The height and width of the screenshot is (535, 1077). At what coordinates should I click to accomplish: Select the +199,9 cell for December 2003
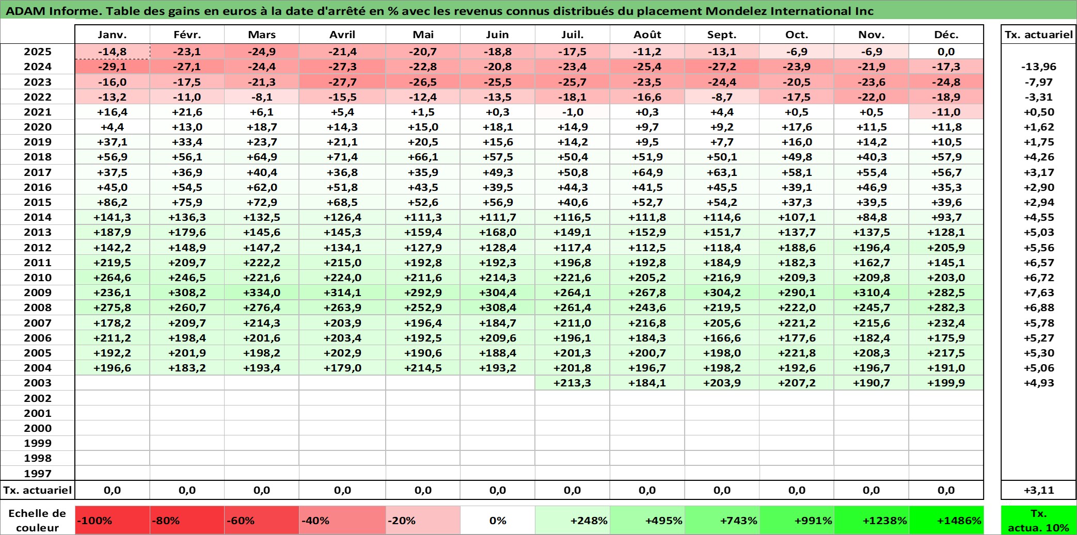click(x=946, y=383)
